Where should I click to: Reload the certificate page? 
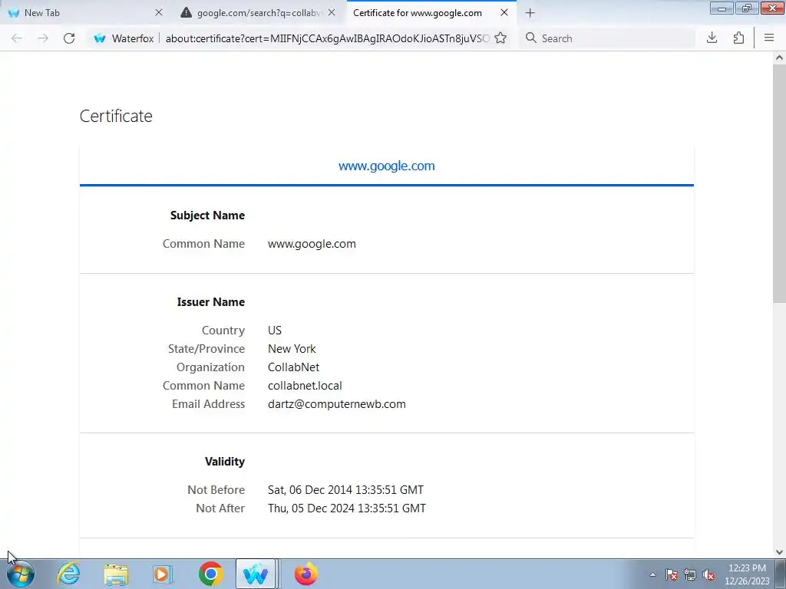[69, 38]
